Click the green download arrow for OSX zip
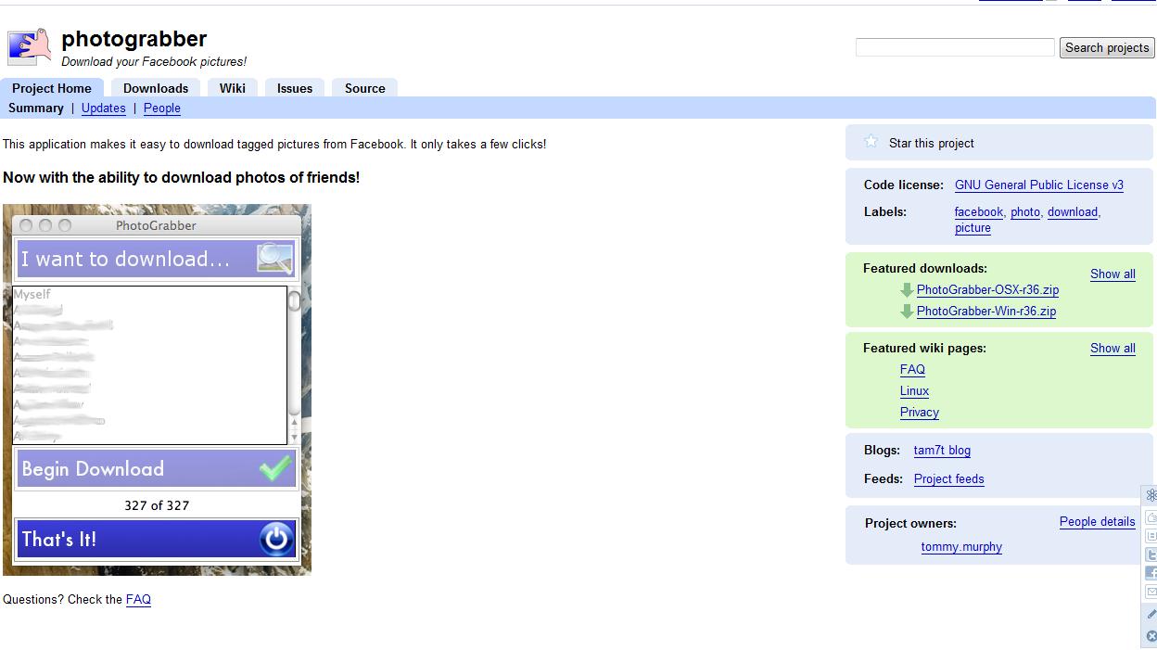Viewport: 1157px width, 650px height. click(x=907, y=290)
